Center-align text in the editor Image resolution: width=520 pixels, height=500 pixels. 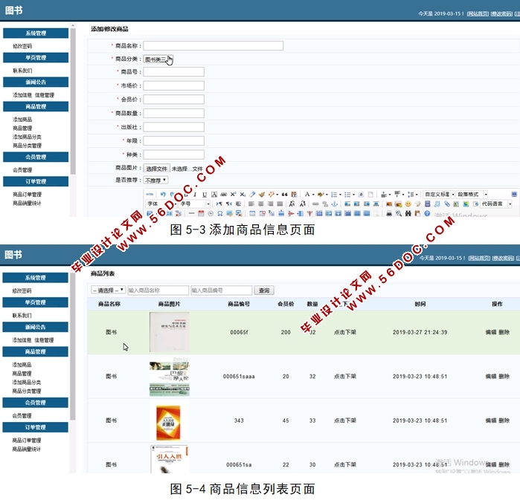pos(261,204)
